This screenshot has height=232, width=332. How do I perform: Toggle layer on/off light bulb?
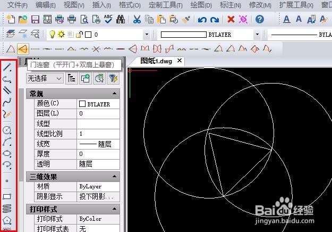pyautogui.click(x=52, y=34)
